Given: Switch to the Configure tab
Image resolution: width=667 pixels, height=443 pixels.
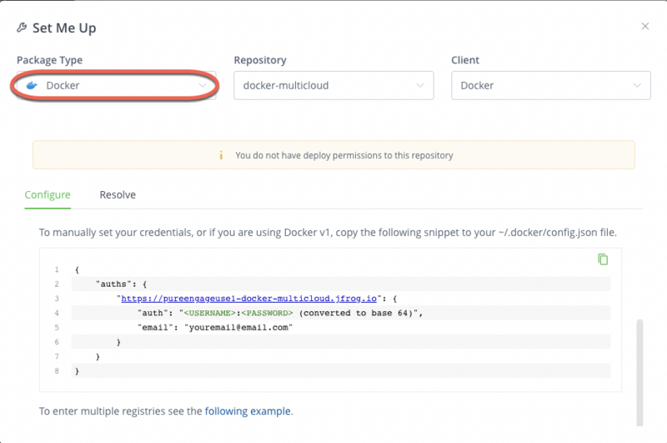Looking at the screenshot, I should coord(48,195).
